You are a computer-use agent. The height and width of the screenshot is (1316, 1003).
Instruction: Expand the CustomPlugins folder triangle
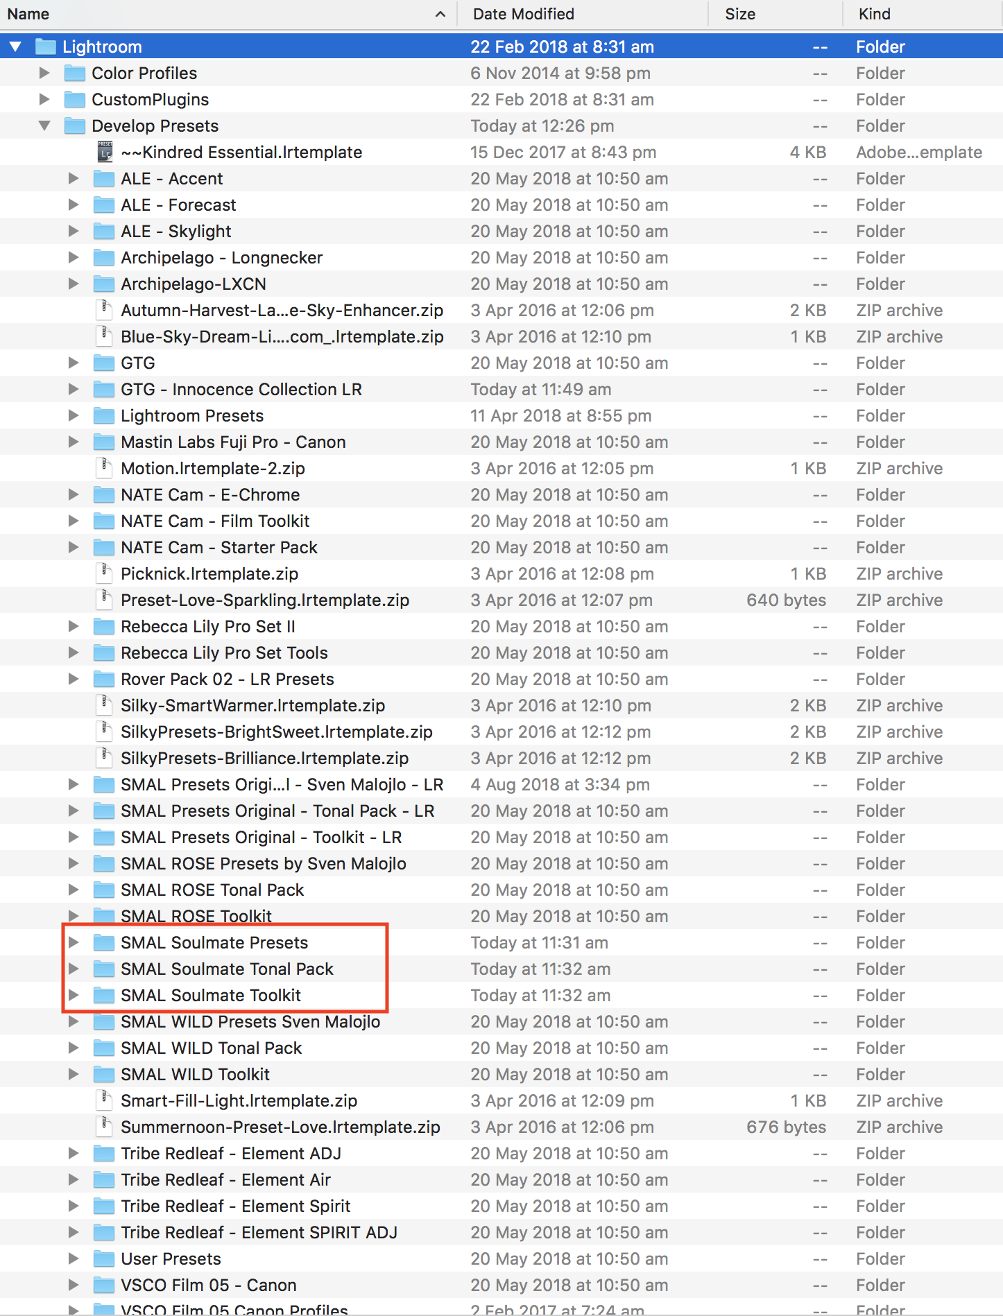[x=44, y=99]
